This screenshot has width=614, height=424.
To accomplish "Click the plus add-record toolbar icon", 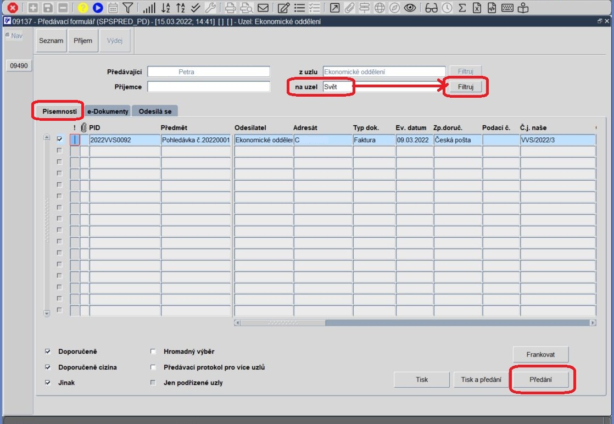I will [x=34, y=8].
